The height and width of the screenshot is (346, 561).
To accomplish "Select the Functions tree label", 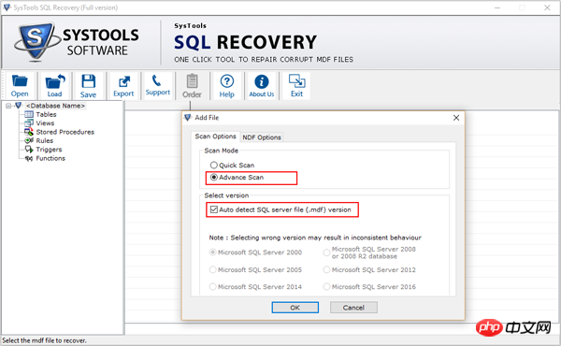I will (x=50, y=158).
